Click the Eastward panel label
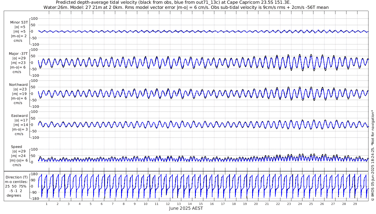376x214 pixels. coord(19,116)
